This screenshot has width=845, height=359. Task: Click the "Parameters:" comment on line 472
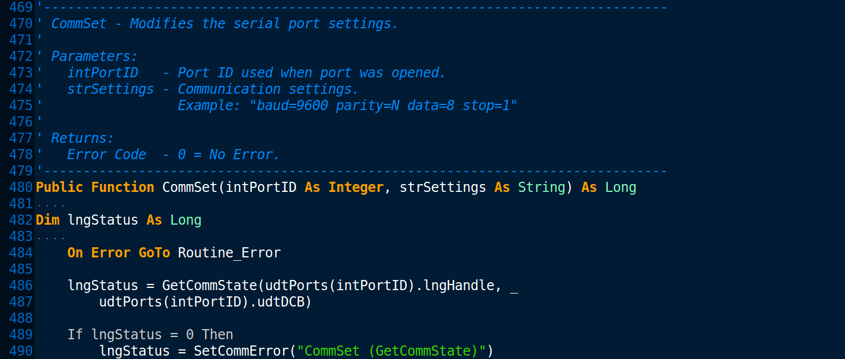point(94,56)
